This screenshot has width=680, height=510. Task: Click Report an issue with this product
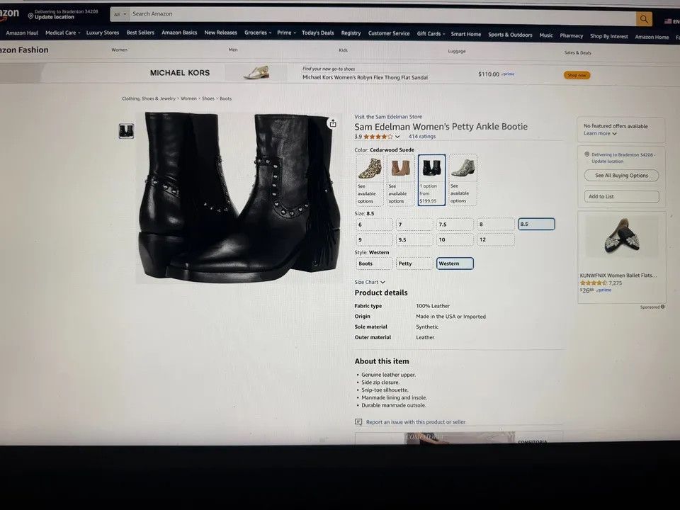(416, 422)
